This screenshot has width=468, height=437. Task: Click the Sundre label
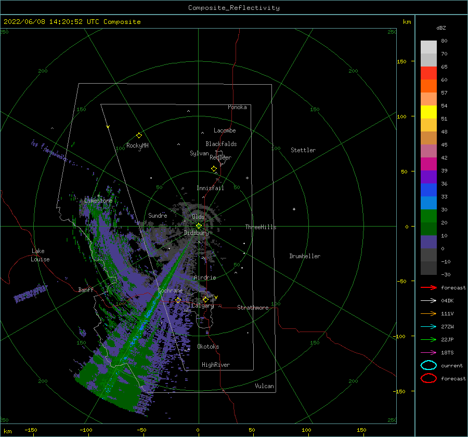click(x=158, y=215)
